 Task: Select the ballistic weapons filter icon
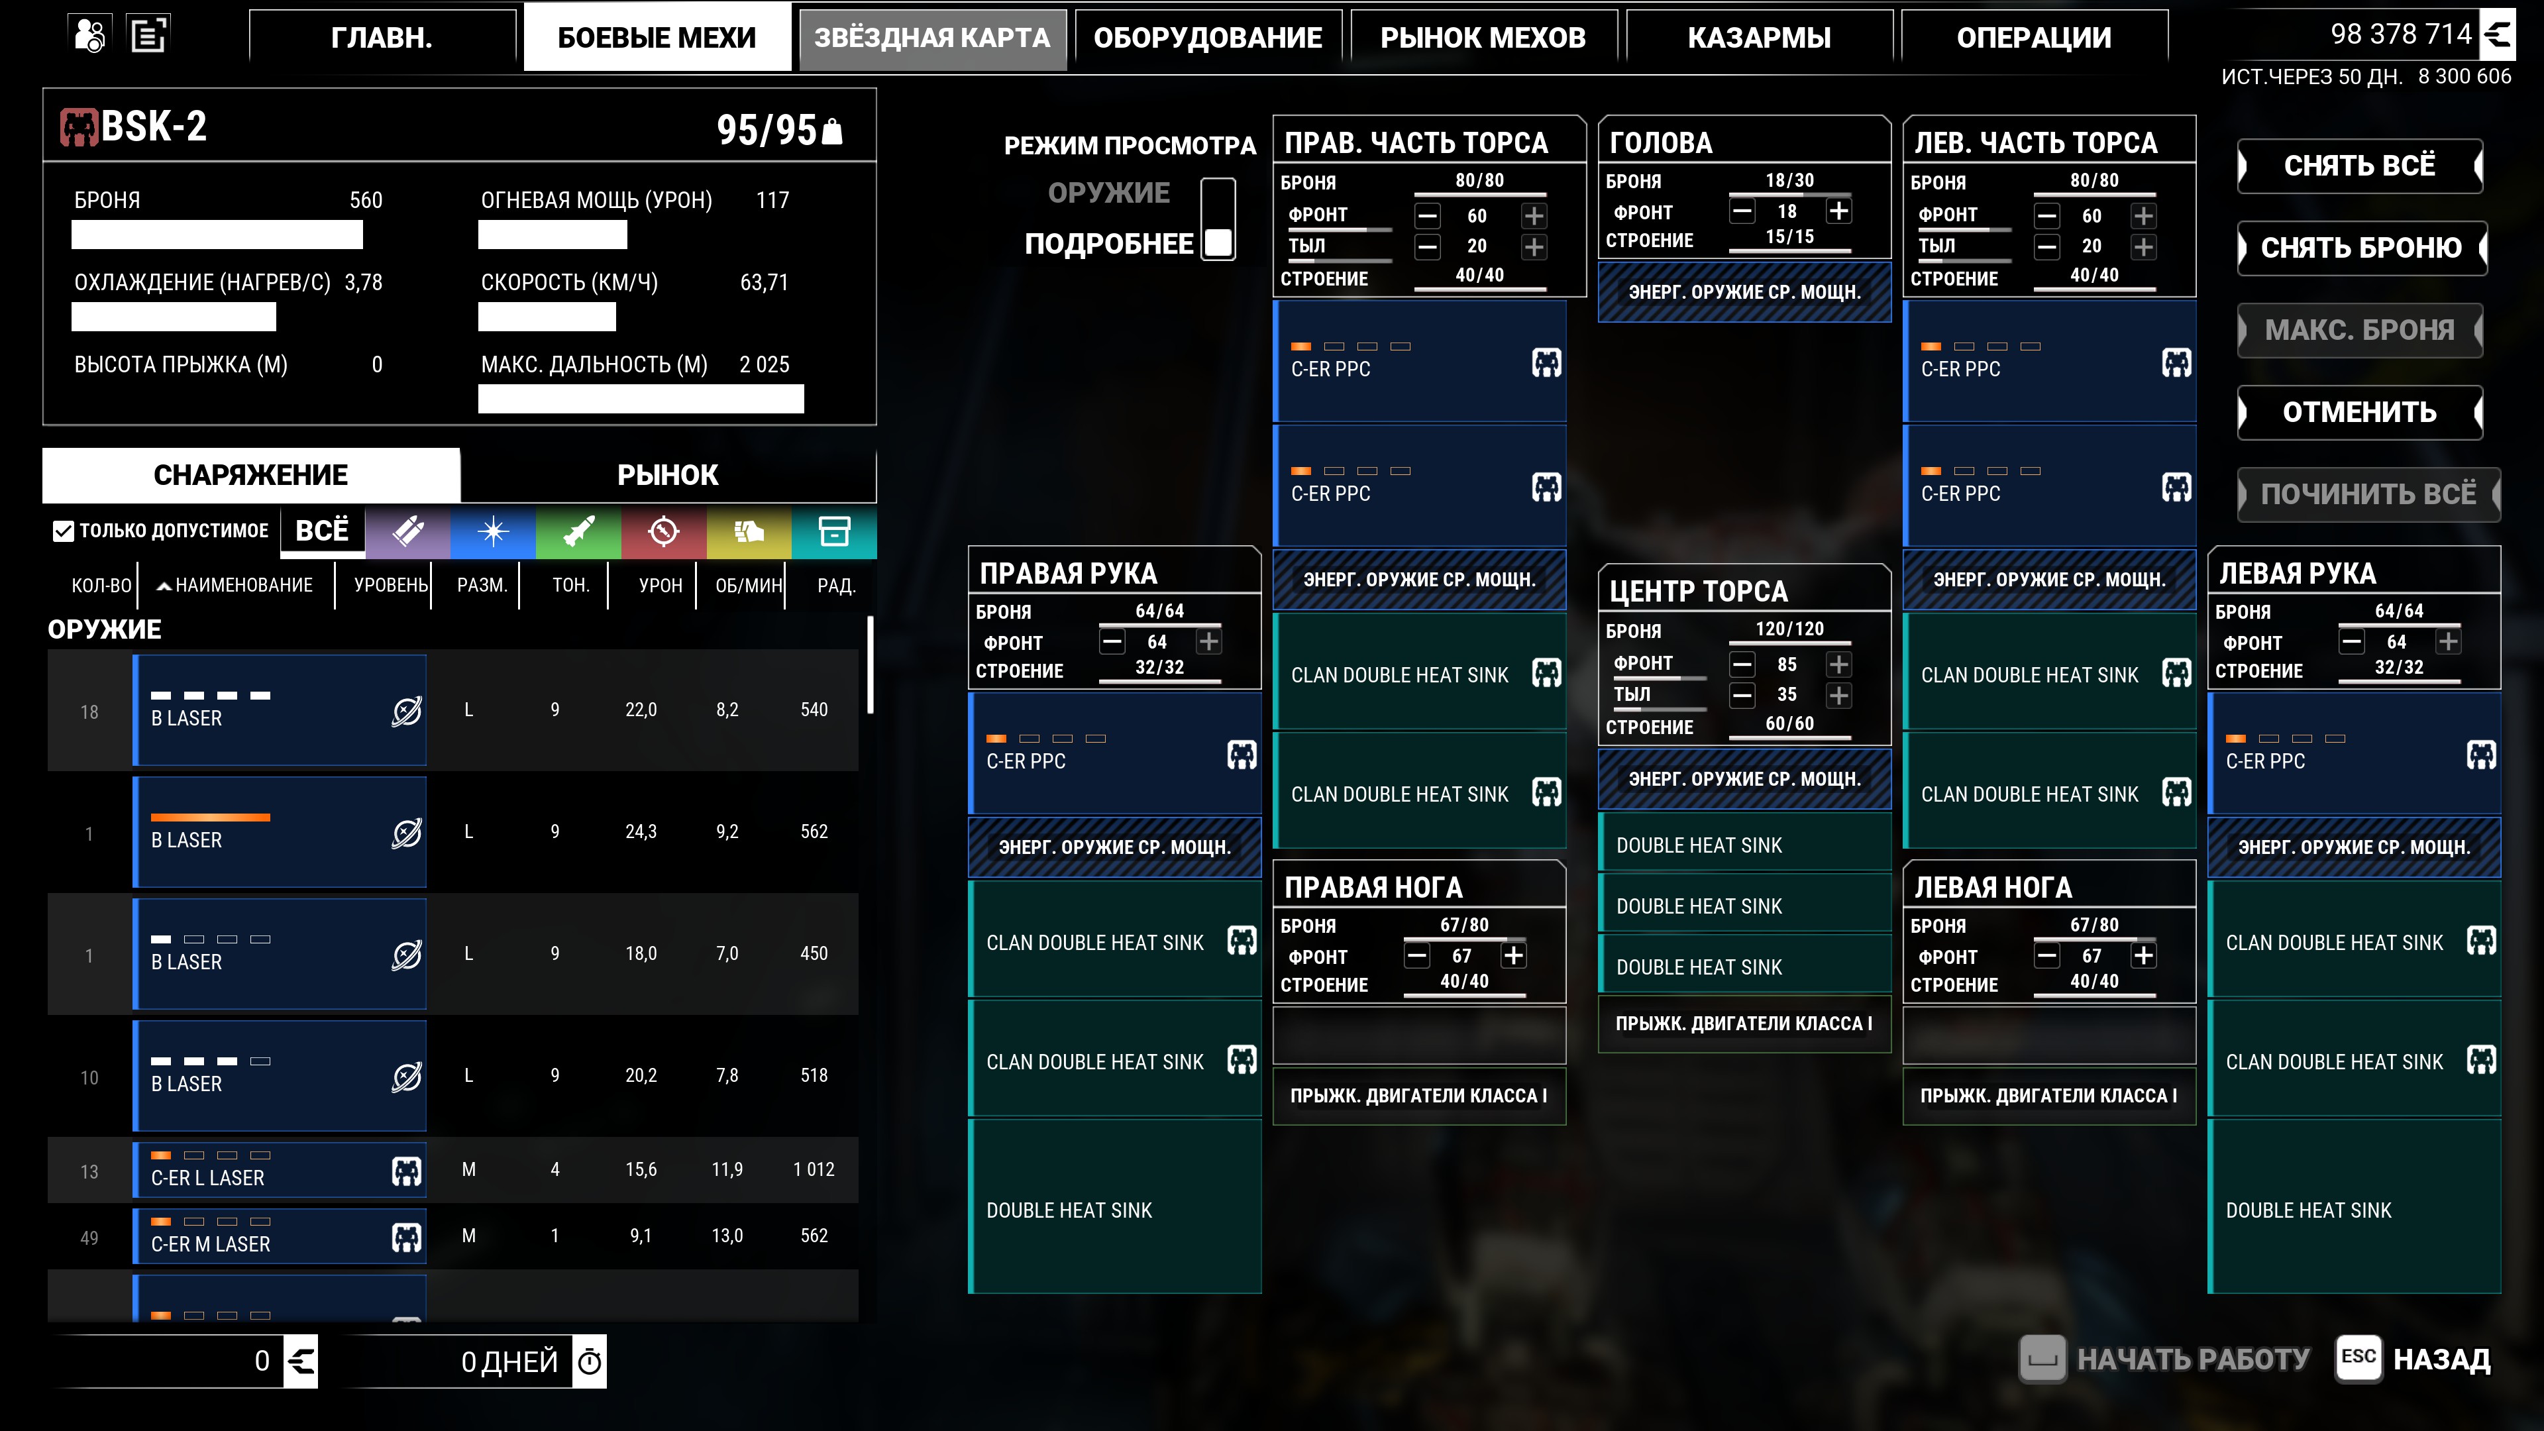pyautogui.click(x=408, y=531)
